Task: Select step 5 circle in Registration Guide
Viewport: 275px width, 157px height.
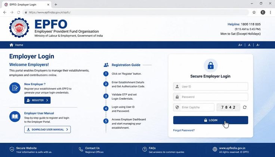Action: (x=106, y=121)
